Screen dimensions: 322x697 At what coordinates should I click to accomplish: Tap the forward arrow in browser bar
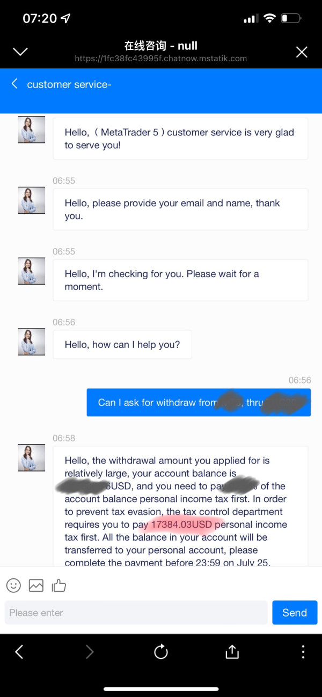point(90,652)
